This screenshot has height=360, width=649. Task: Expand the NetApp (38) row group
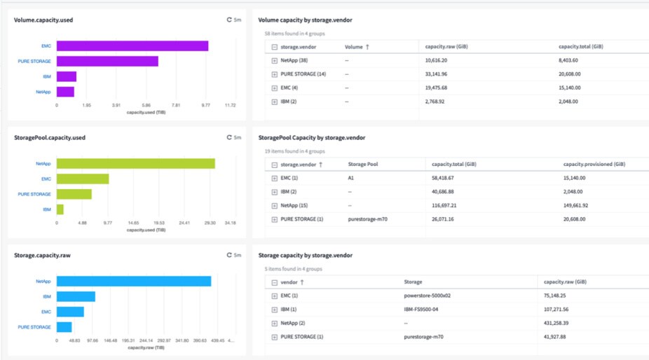point(274,61)
